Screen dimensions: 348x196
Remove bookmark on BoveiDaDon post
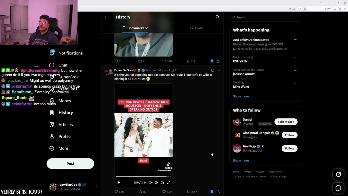point(212,192)
